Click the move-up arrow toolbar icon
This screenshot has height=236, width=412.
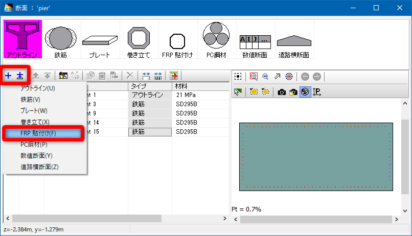[x=36, y=76]
